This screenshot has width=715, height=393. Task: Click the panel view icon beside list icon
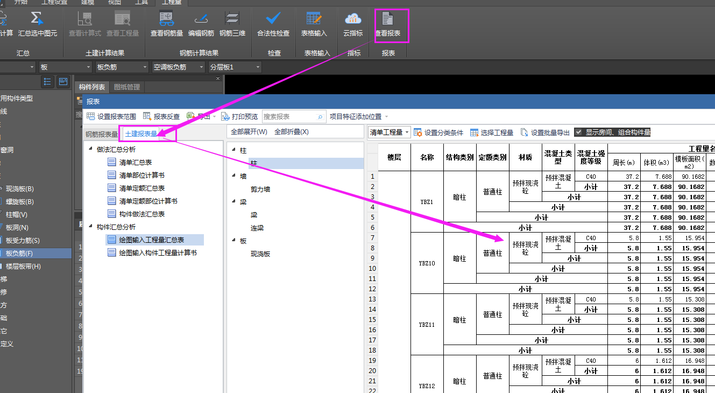click(x=63, y=81)
